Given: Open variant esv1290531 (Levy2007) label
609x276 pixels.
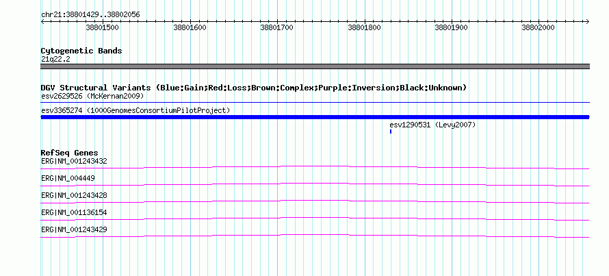Looking at the screenshot, I should (x=432, y=125).
